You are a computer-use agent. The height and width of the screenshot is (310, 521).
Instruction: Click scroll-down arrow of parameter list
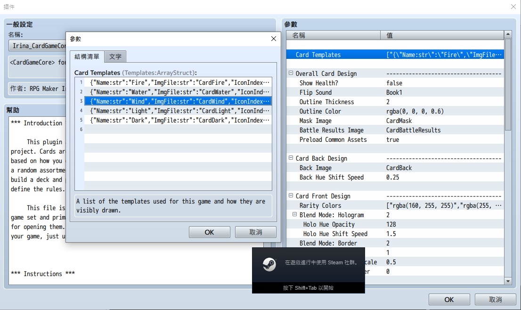pyautogui.click(x=508, y=281)
